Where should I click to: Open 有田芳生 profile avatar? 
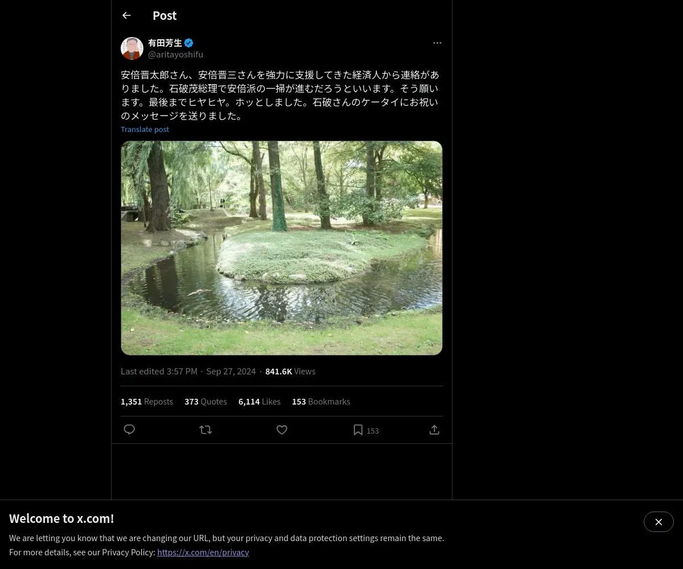pyautogui.click(x=132, y=48)
